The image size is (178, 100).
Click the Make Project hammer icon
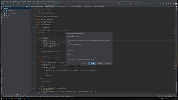[120, 4]
